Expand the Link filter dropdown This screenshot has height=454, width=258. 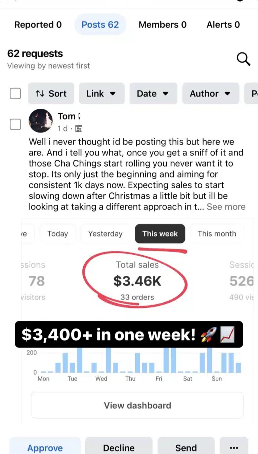click(101, 93)
